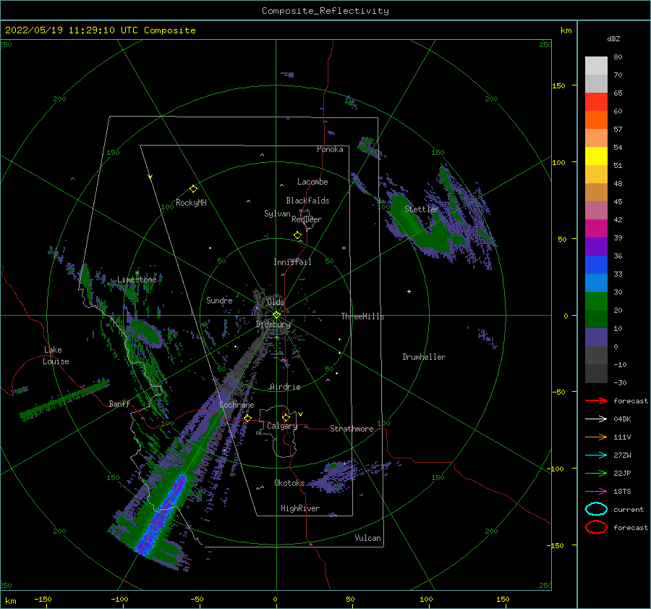The image size is (651, 609).
Task: Click the dark gray -30 dBZ swatch
Action: click(x=596, y=374)
